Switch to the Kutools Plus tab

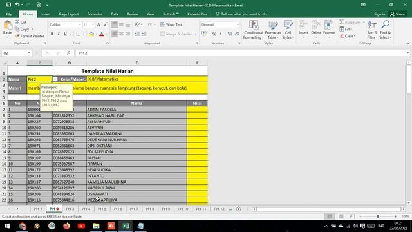pos(197,14)
